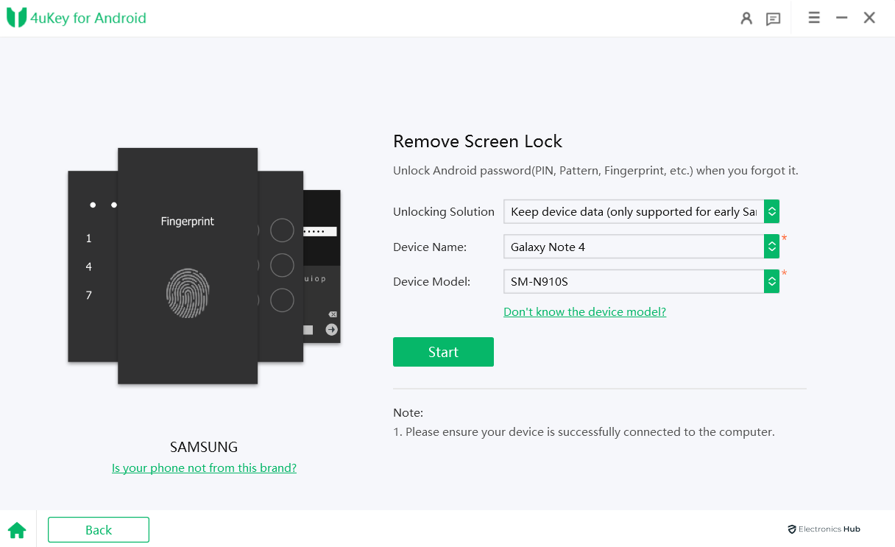Click the arrow circle icon on phone mockup
Screen dimensions: 895x547
click(331, 329)
